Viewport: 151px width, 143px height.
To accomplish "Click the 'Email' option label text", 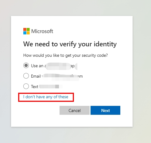I will tap(36, 76).
